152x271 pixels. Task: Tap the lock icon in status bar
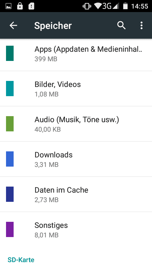pyautogui.click(x=20, y=6)
